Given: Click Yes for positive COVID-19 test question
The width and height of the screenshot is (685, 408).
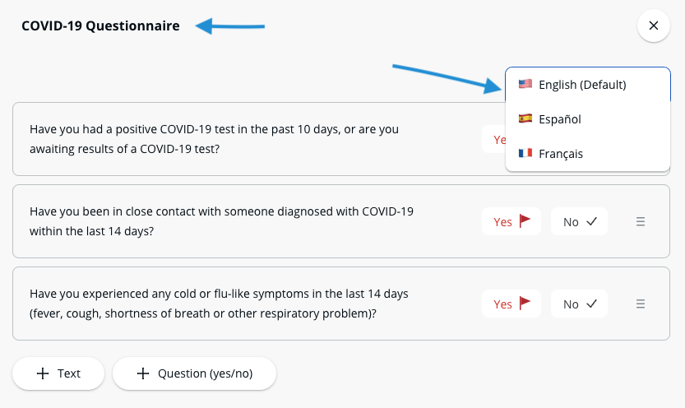Looking at the screenshot, I should 494,140.
